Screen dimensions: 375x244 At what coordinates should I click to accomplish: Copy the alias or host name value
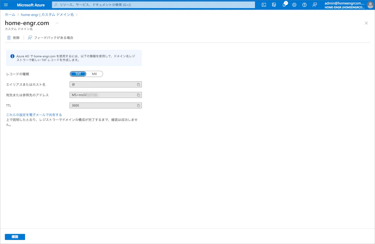(138, 84)
